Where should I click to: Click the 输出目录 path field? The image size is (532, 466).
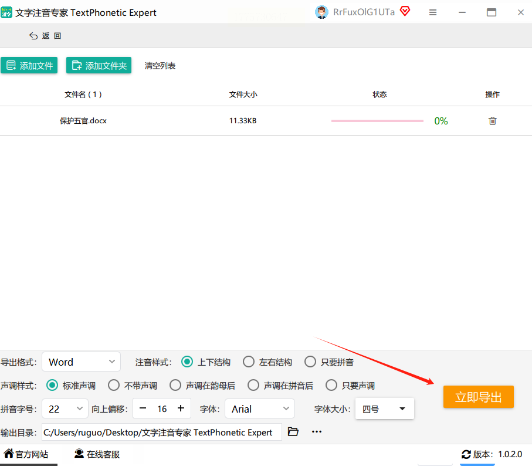[162, 432]
